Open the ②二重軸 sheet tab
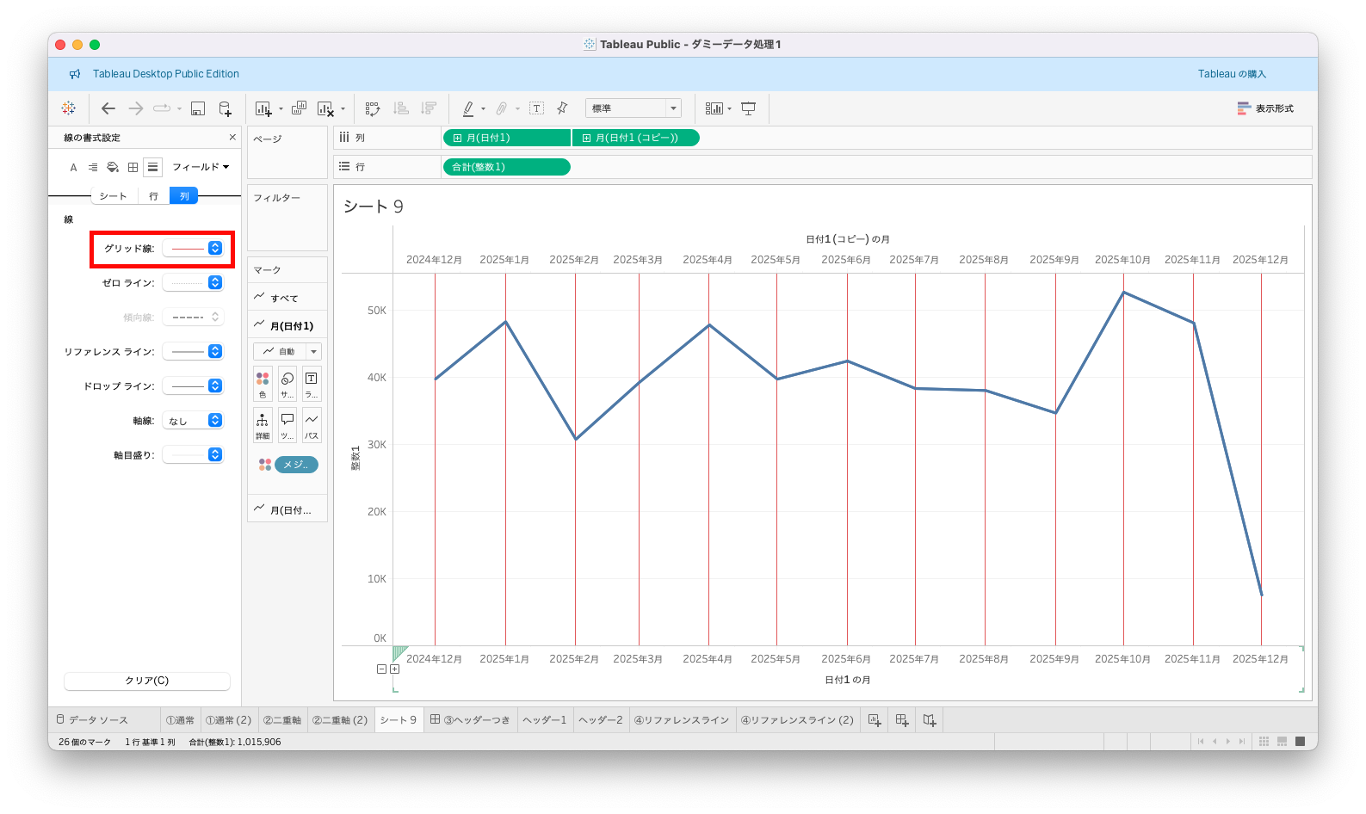The width and height of the screenshot is (1366, 814). tap(281, 720)
